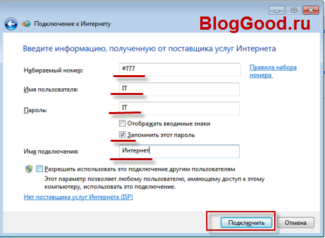The width and height of the screenshot is (325, 238).
Task: Click the network globe icon beside the title
Action: click(26, 24)
